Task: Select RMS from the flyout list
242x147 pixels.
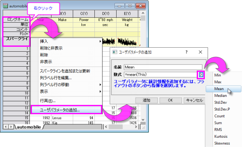Action: coord(223,130)
